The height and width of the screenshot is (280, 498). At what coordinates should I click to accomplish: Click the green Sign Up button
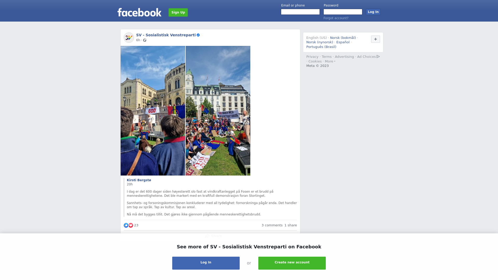[x=178, y=12]
